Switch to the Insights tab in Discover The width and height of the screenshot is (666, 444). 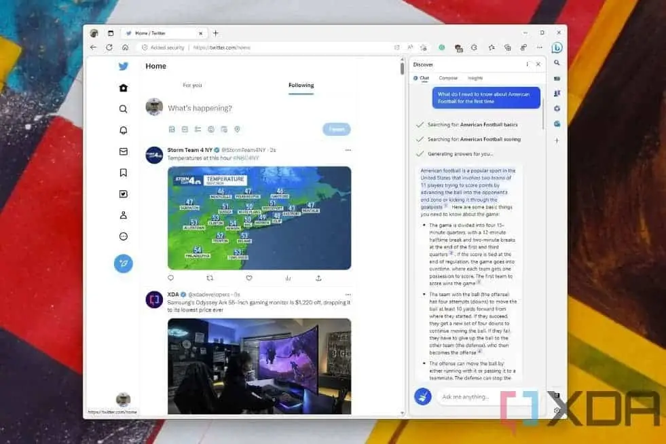[x=475, y=78]
